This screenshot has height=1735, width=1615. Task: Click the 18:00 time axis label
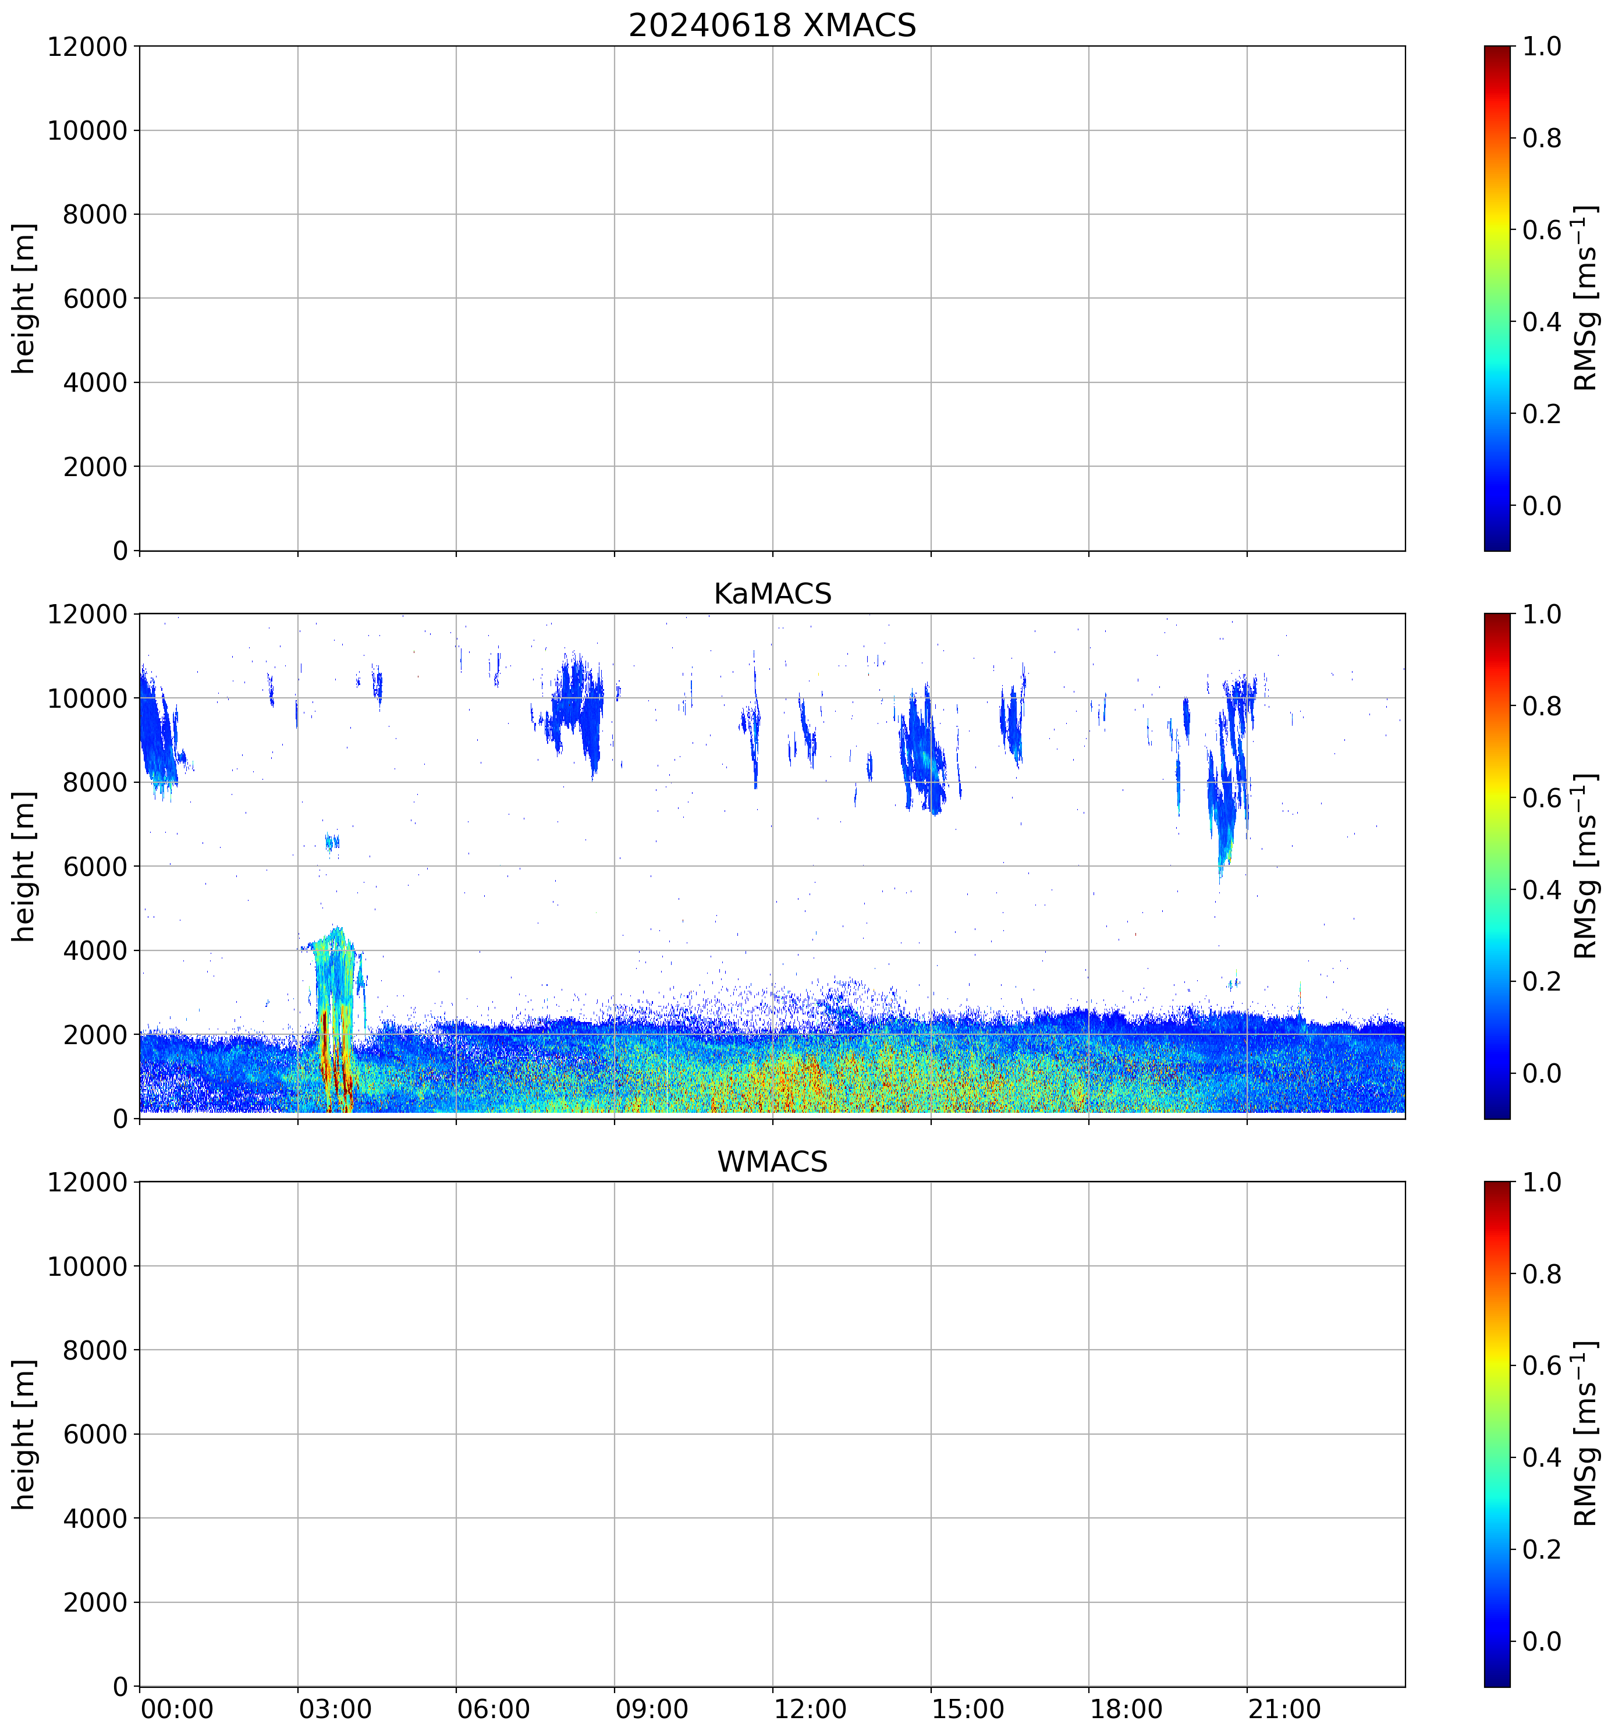point(1126,1709)
